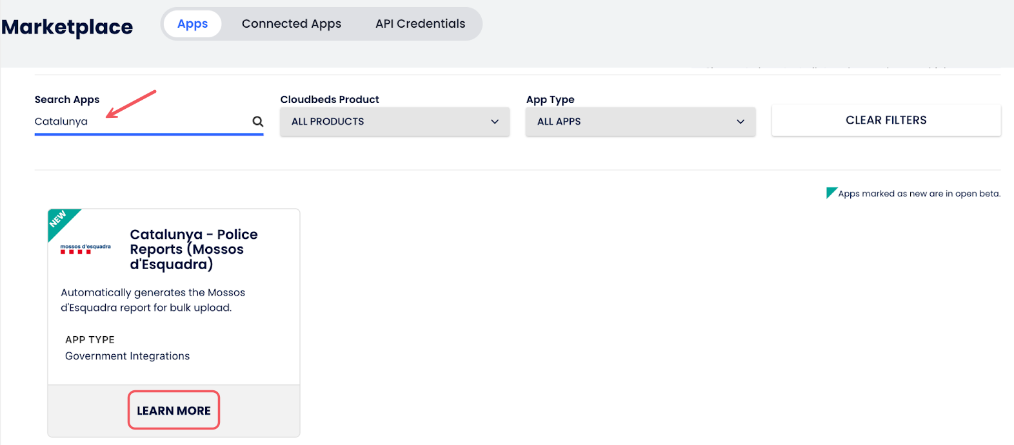Click the card description about Mossos d'Esquadra report
This screenshot has height=445, width=1014.
click(x=153, y=300)
